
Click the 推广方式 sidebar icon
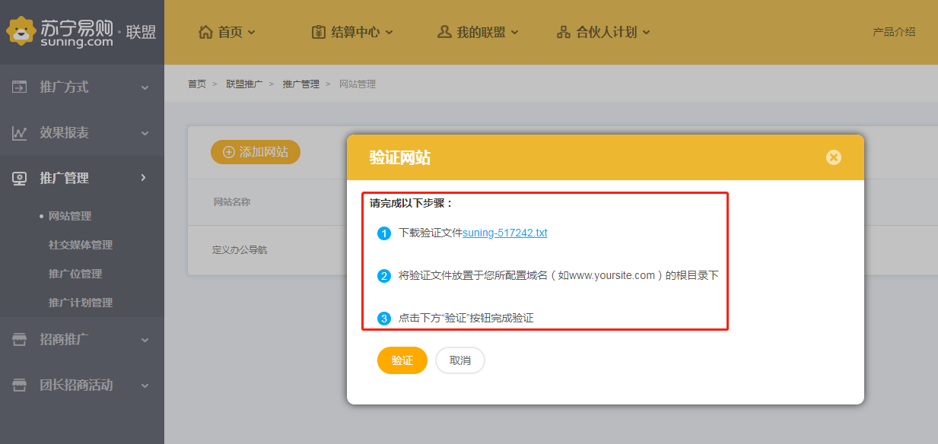point(20,87)
